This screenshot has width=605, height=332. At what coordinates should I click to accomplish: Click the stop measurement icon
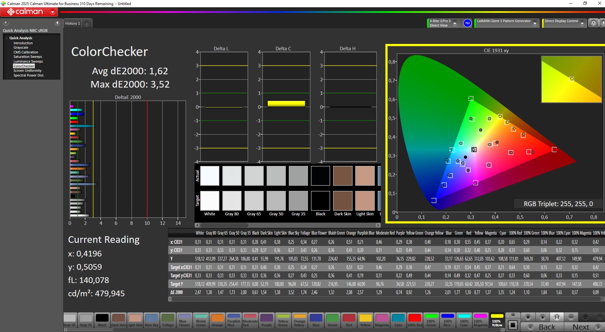click(528, 317)
